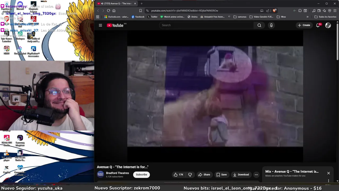Bookmark this page with the bookmark icon
This screenshot has height=191, width=339.
[140, 11]
